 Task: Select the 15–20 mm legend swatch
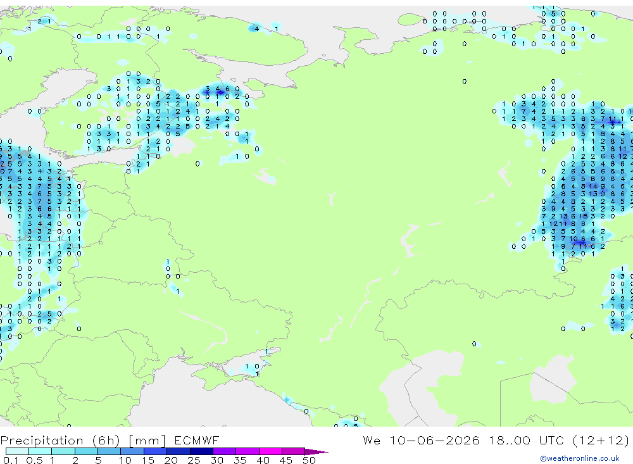156,451
